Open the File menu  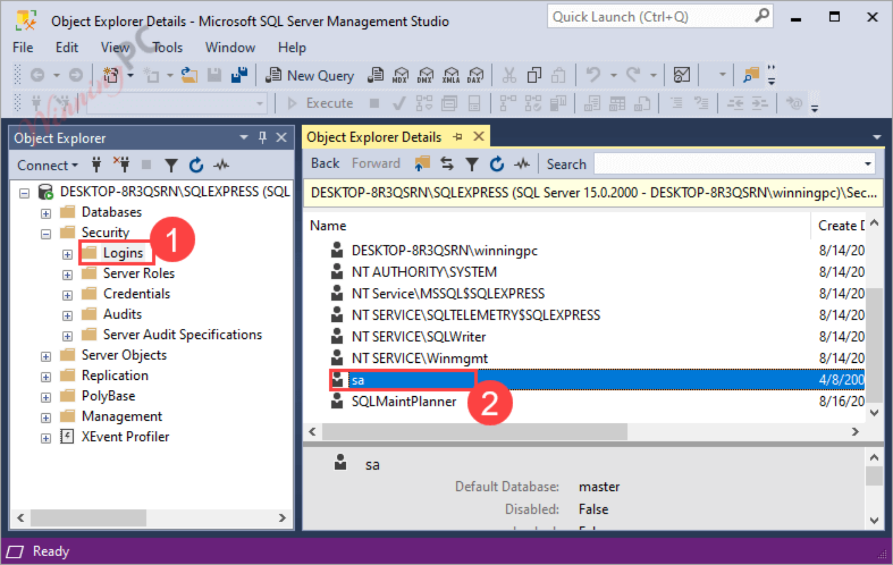[23, 47]
